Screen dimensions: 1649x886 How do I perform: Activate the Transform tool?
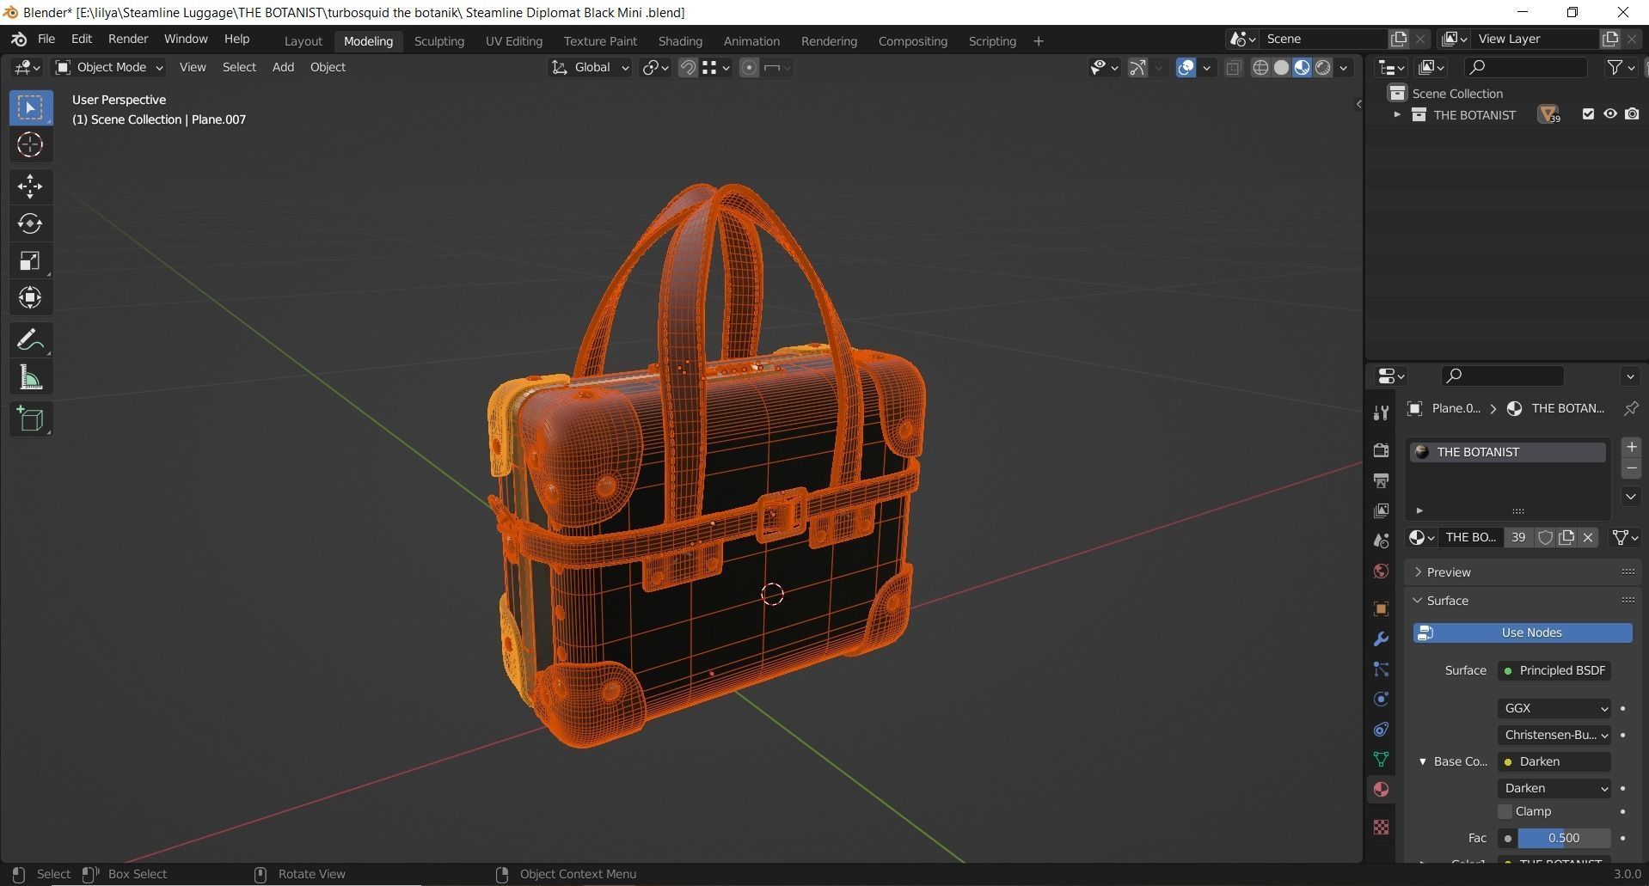pos(30,298)
